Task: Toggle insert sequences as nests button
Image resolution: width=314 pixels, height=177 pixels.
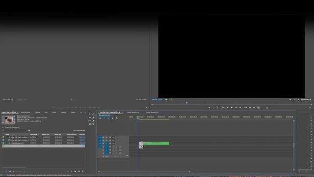Action: click(100, 118)
